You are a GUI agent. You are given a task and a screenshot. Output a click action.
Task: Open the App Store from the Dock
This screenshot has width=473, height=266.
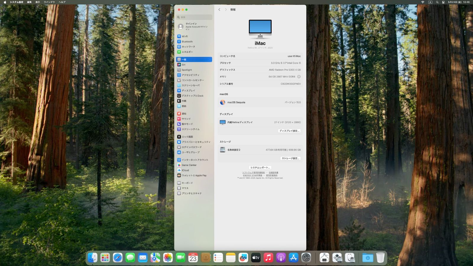click(294, 258)
